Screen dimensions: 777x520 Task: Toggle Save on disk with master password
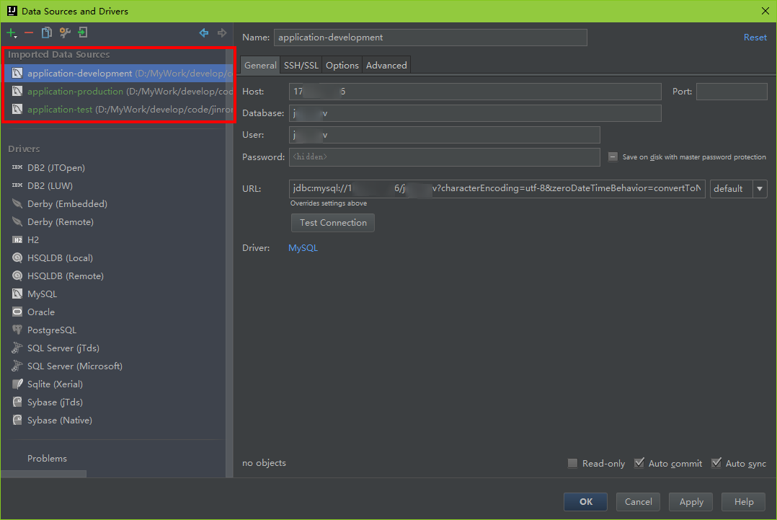[613, 157]
